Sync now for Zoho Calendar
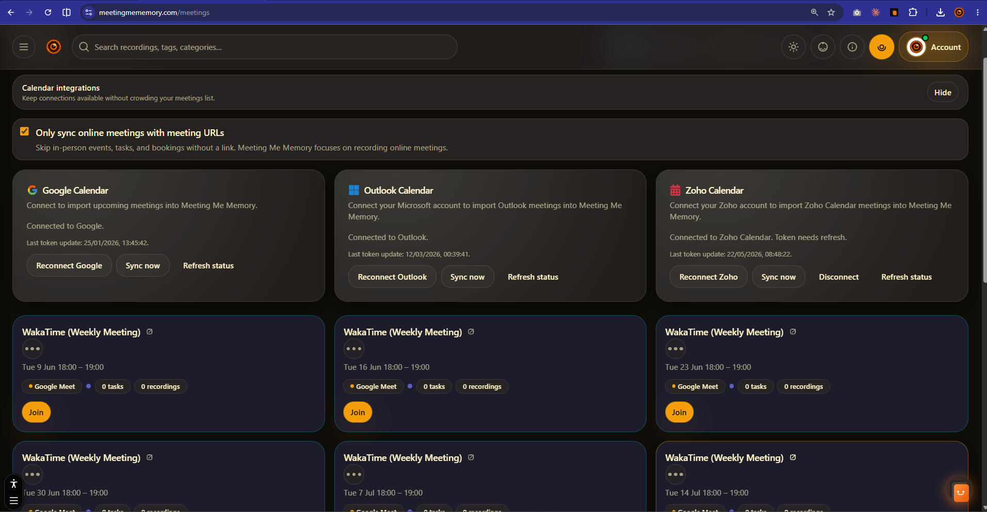The height and width of the screenshot is (512, 987). pyautogui.click(x=779, y=277)
